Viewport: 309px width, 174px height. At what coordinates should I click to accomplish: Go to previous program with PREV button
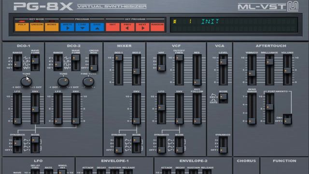point(127,27)
